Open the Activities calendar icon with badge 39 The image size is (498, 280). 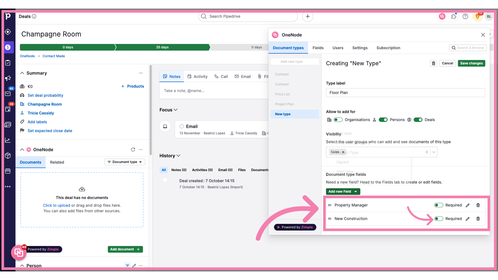pyautogui.click(x=8, y=109)
